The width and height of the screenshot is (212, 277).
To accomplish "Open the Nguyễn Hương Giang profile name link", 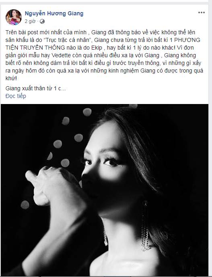I will pos(54,13).
